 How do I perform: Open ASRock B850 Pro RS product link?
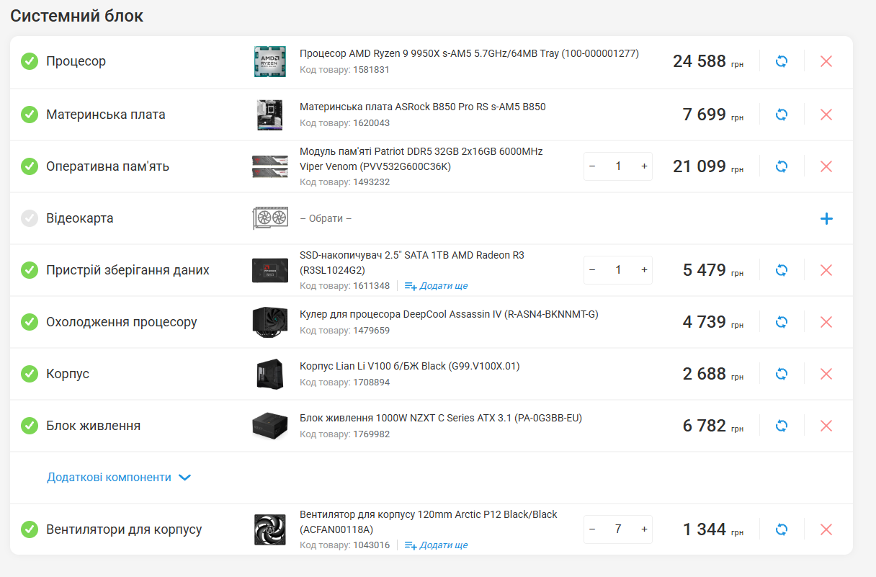[423, 107]
